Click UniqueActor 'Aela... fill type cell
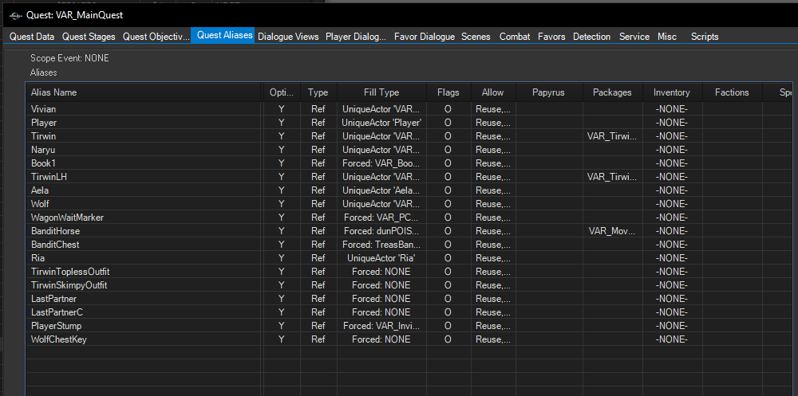The width and height of the screenshot is (798, 396). tap(381, 190)
